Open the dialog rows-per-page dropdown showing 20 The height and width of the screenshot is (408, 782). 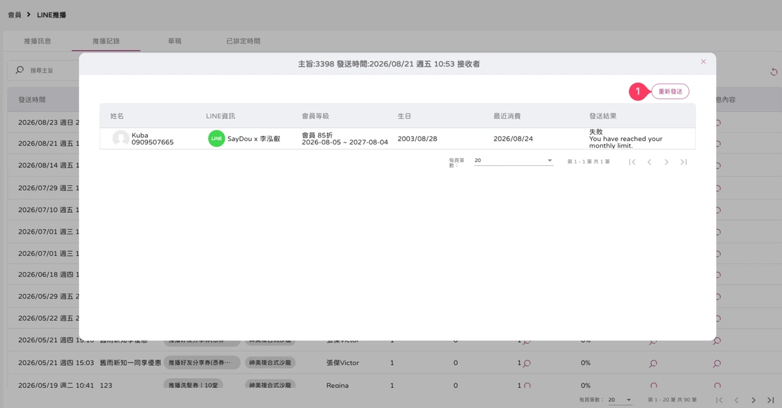tap(514, 160)
